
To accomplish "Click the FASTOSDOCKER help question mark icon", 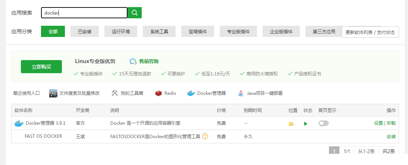I will [x=205, y=136].
